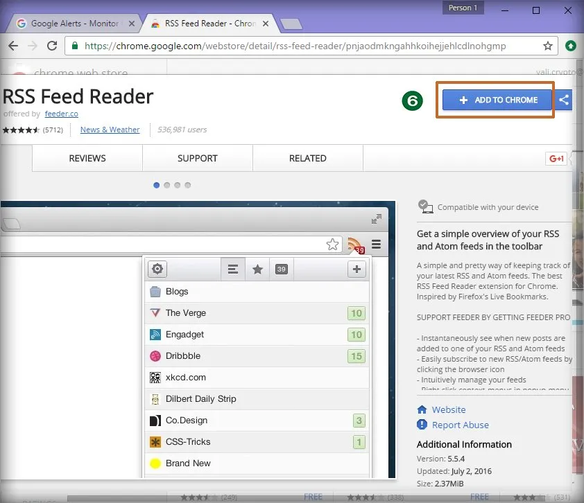Click the Version: 5.5.4 text

pyautogui.click(x=440, y=459)
